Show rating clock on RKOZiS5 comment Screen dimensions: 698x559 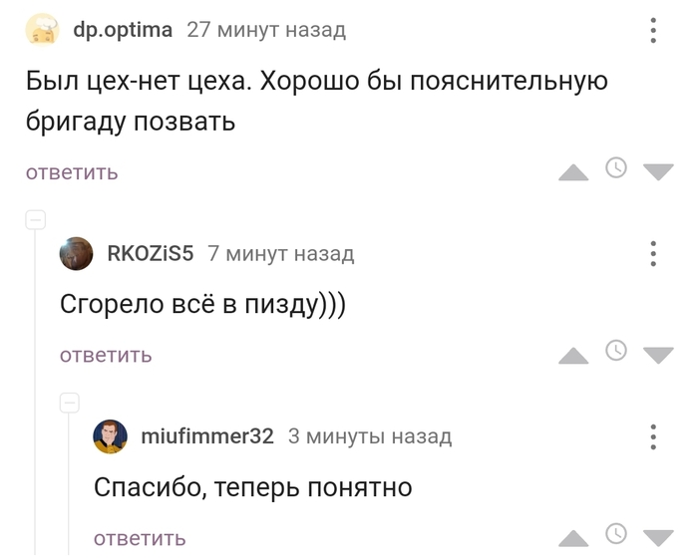[616, 351]
